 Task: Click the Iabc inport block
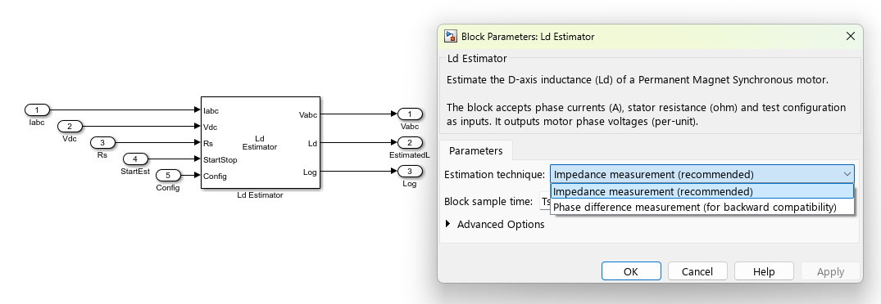tap(37, 110)
